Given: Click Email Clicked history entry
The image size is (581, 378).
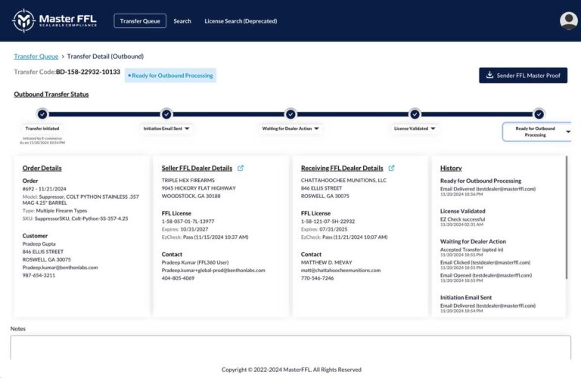Looking at the screenshot, I should [485, 262].
